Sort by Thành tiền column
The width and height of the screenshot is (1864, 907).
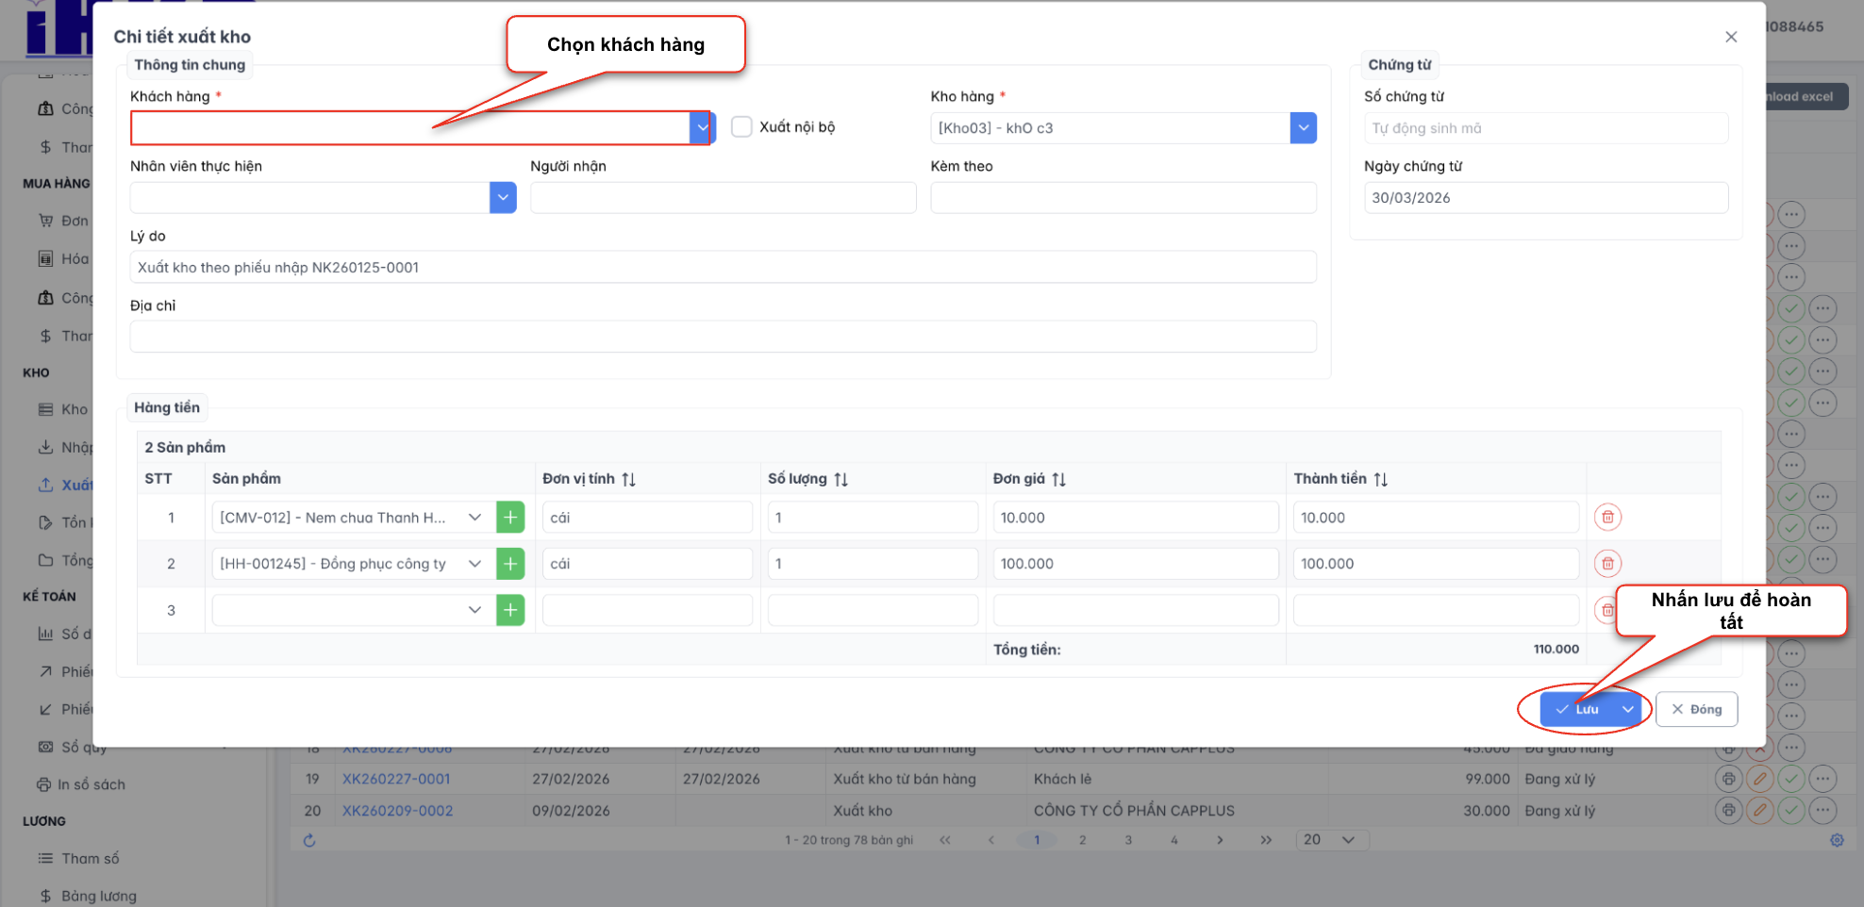tap(1380, 479)
